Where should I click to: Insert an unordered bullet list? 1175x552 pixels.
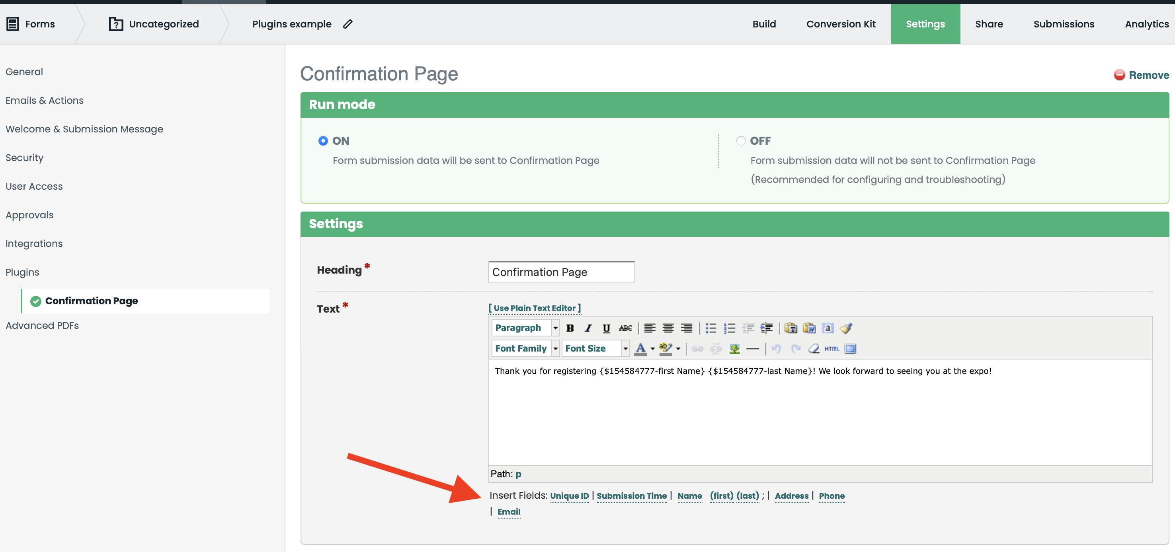pos(710,328)
